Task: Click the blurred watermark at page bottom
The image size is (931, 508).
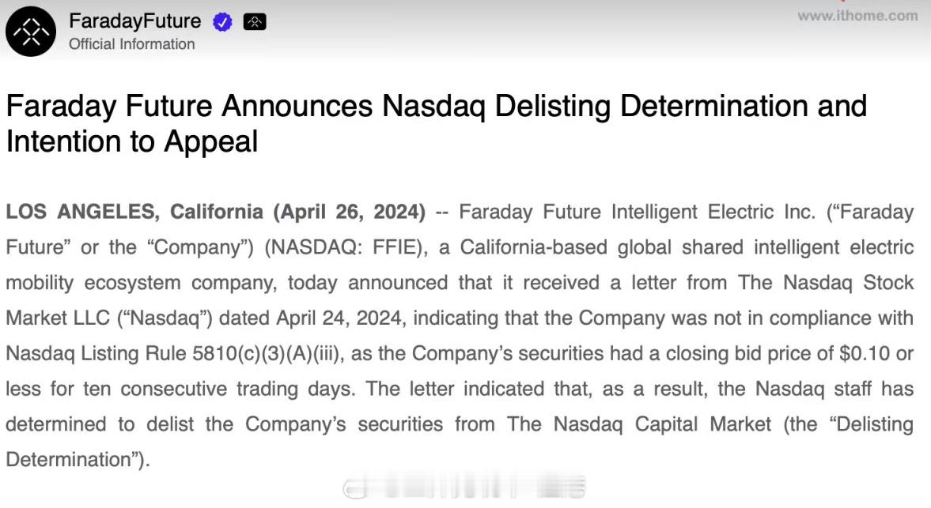Action: (x=464, y=487)
